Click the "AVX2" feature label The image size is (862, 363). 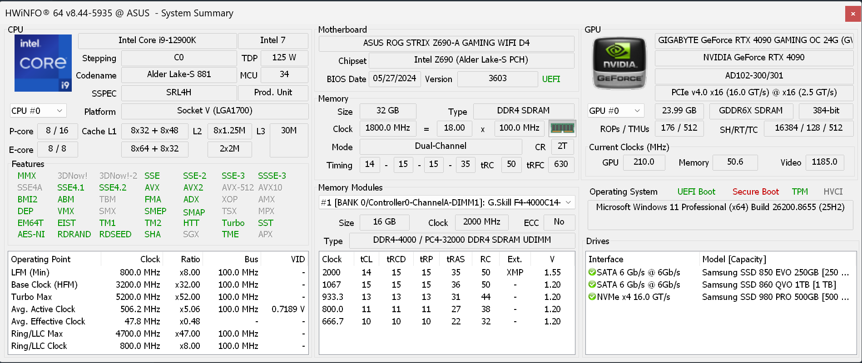[193, 187]
